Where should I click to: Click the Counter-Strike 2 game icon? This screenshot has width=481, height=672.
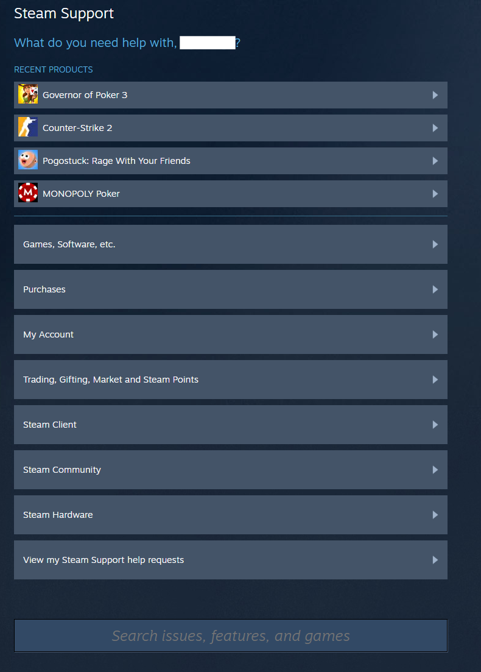tap(27, 127)
